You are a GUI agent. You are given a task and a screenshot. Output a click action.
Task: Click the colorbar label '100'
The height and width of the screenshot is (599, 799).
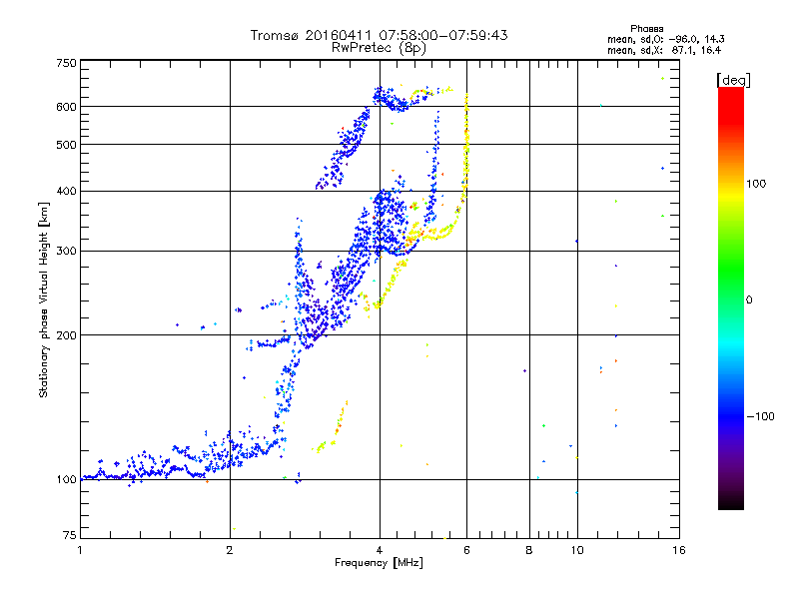pos(756,184)
